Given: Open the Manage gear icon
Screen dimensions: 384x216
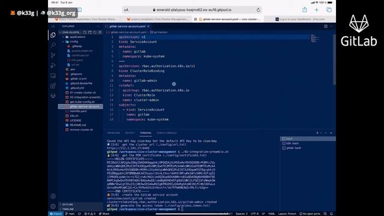Looking at the screenshot, I should [53, 206].
